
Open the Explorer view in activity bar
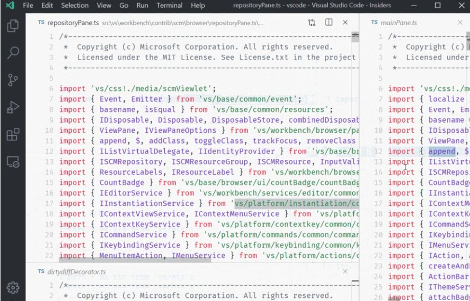tap(13, 26)
